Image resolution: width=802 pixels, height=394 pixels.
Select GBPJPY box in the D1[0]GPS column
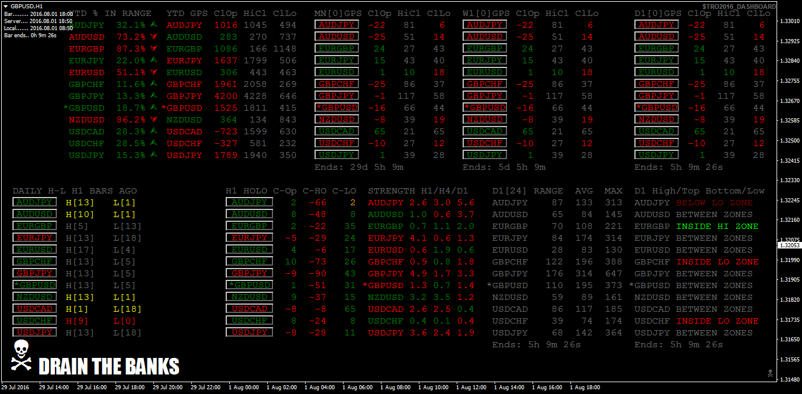(x=656, y=96)
